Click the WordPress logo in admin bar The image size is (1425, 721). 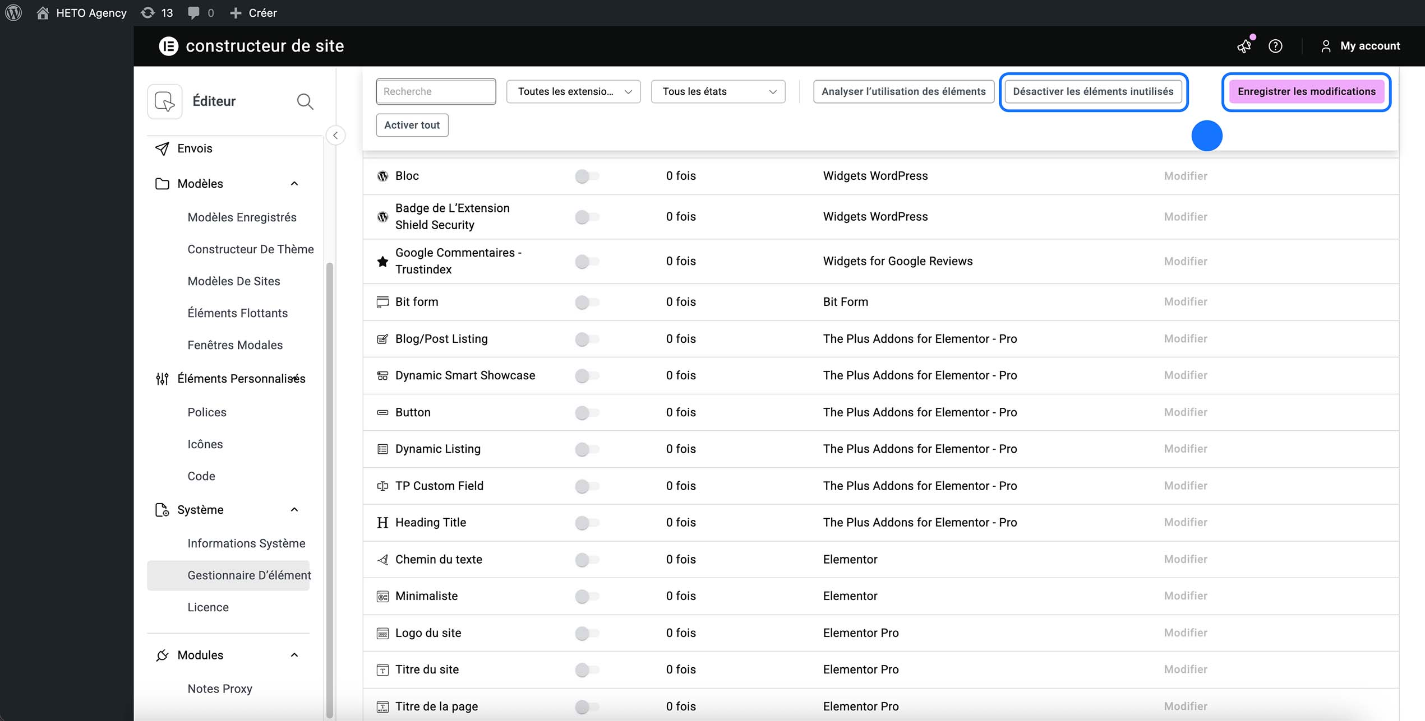pos(13,12)
